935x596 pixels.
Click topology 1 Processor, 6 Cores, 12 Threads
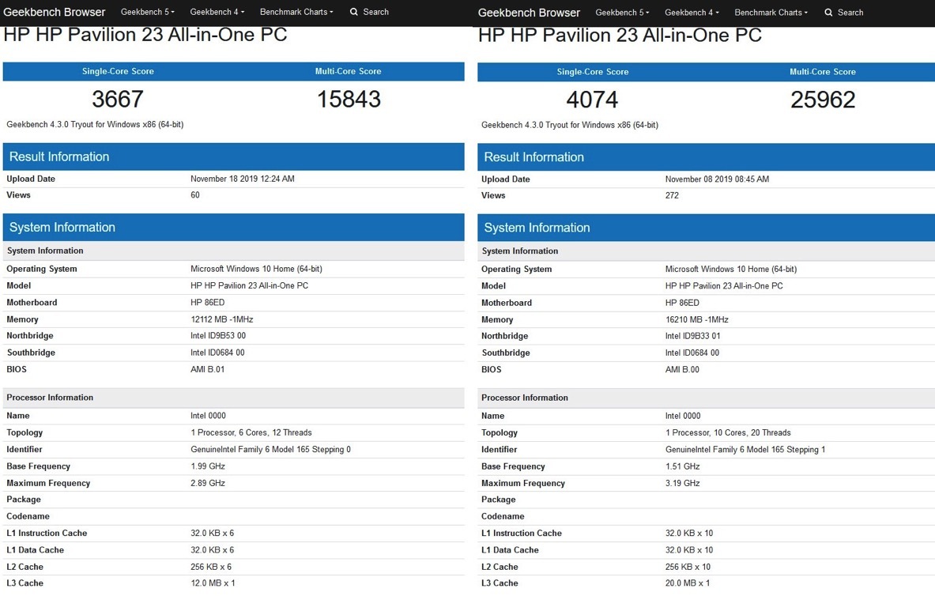pos(251,432)
